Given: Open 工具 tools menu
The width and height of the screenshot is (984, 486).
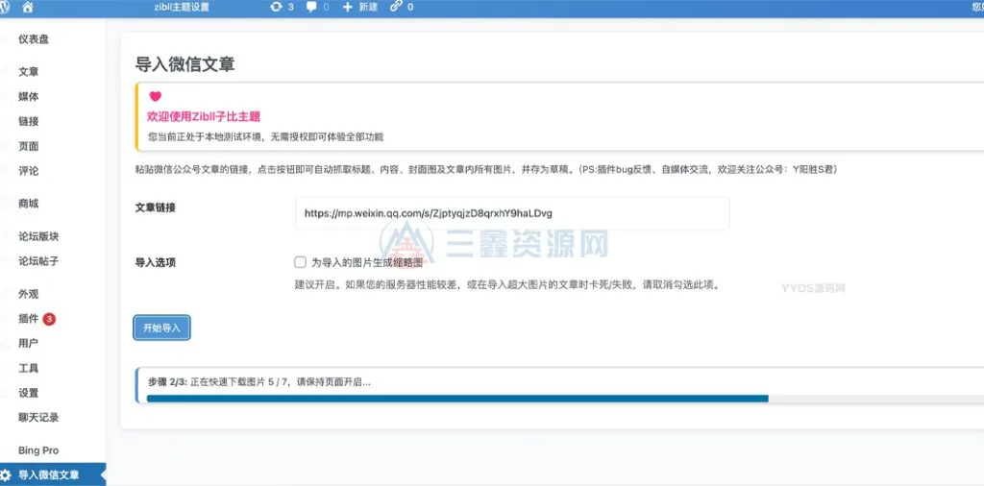Looking at the screenshot, I should point(29,368).
